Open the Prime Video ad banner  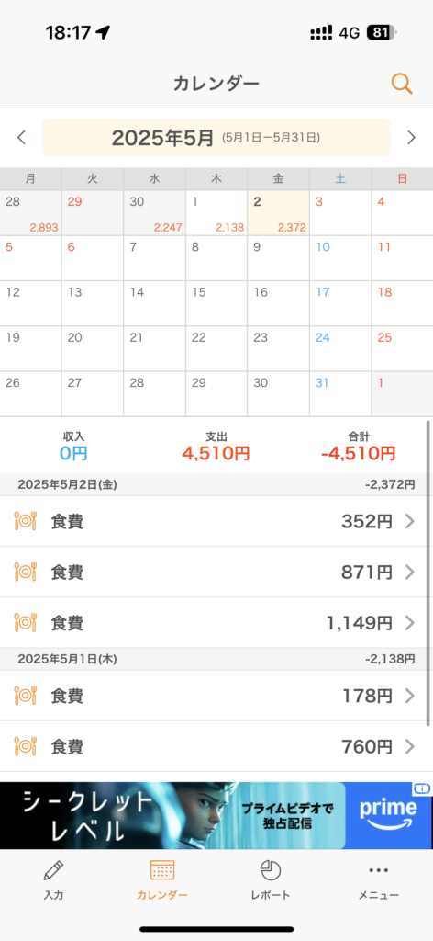216,815
